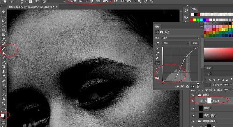Viewport: 233px width, 127px height.
Task: Select the Frame tool
Action: (x=3, y=34)
